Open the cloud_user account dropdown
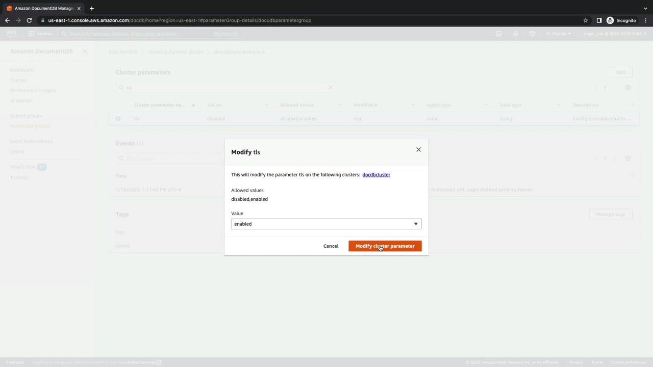This screenshot has height=367, width=653. [614, 34]
